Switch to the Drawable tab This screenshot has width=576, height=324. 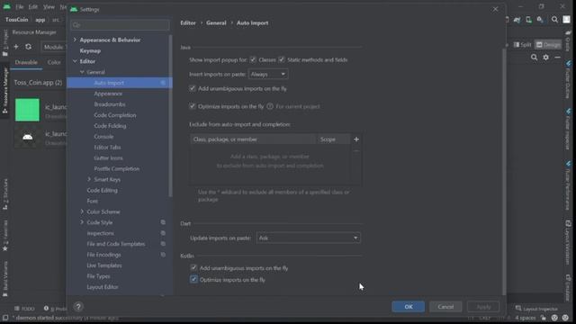(x=26, y=62)
